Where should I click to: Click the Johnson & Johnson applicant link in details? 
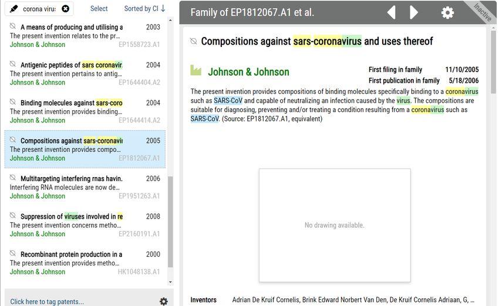[x=248, y=72]
